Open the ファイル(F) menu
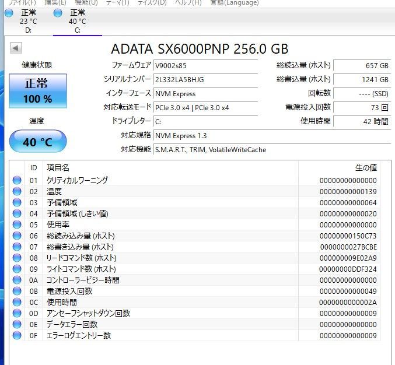The height and width of the screenshot is (365, 395). (22, 3)
